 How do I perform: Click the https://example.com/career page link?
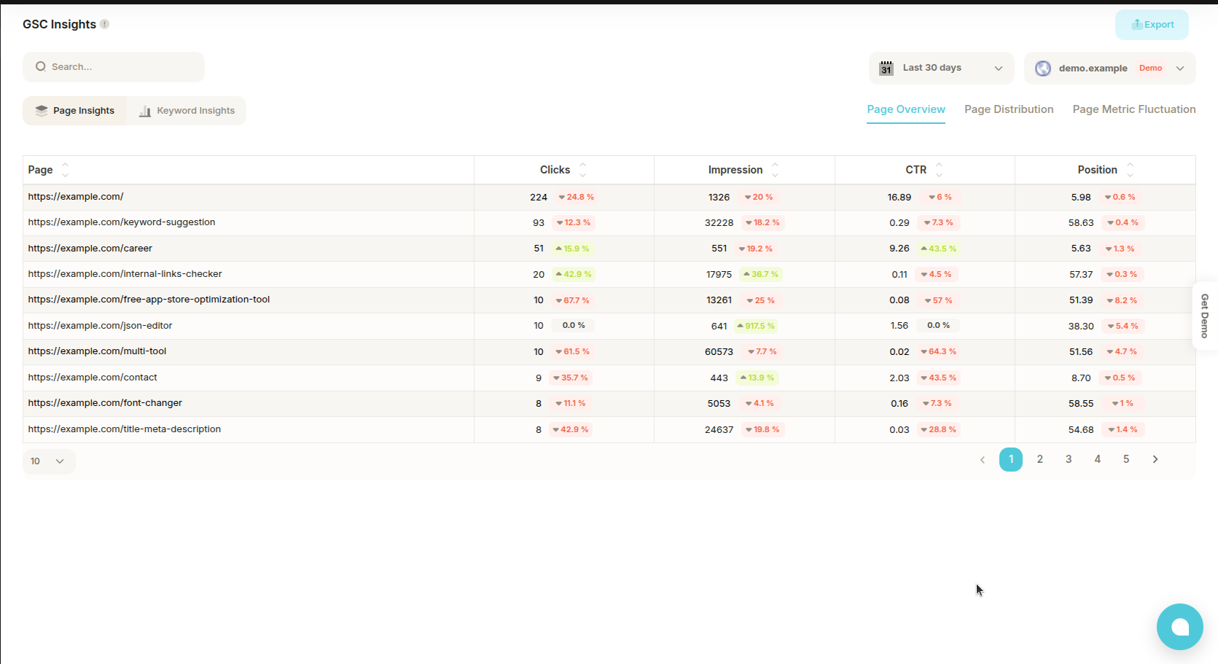(90, 249)
